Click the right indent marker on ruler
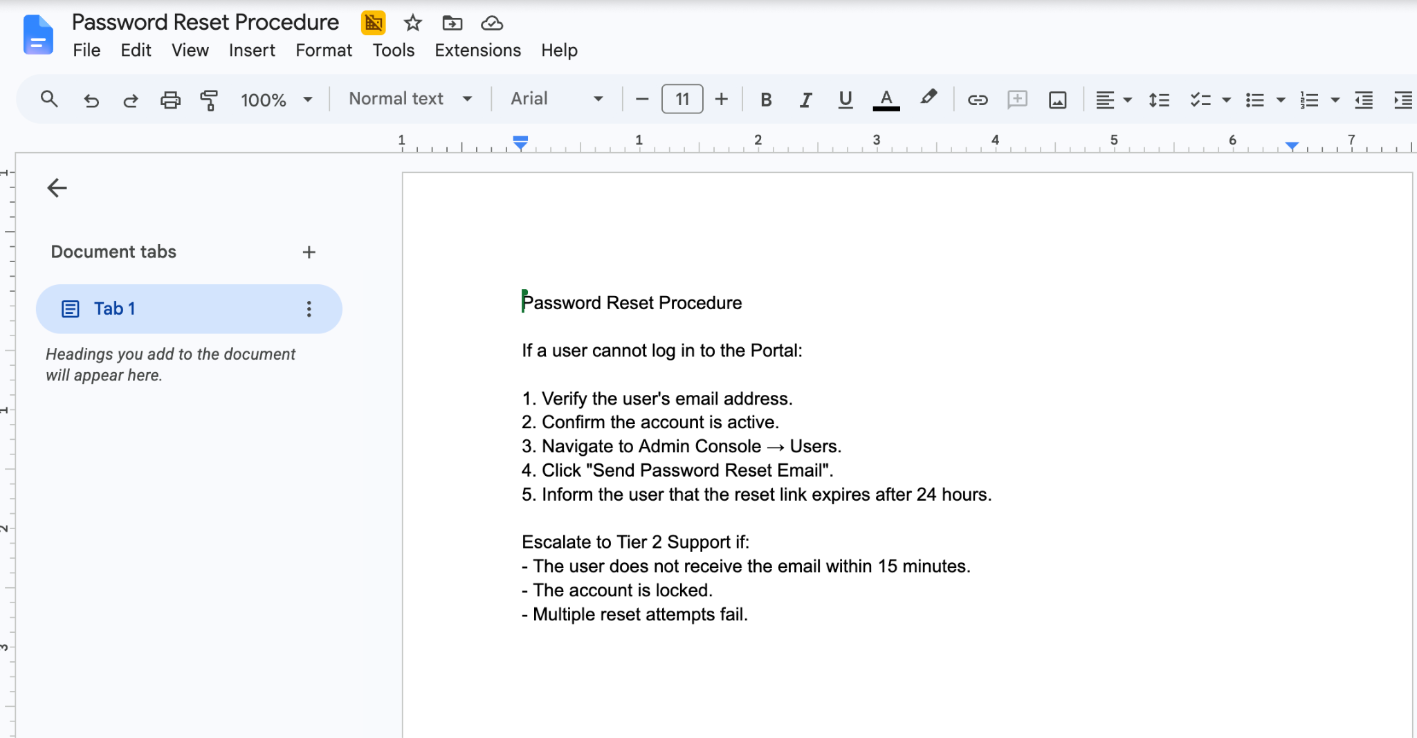The width and height of the screenshot is (1417, 738). coord(1292,145)
